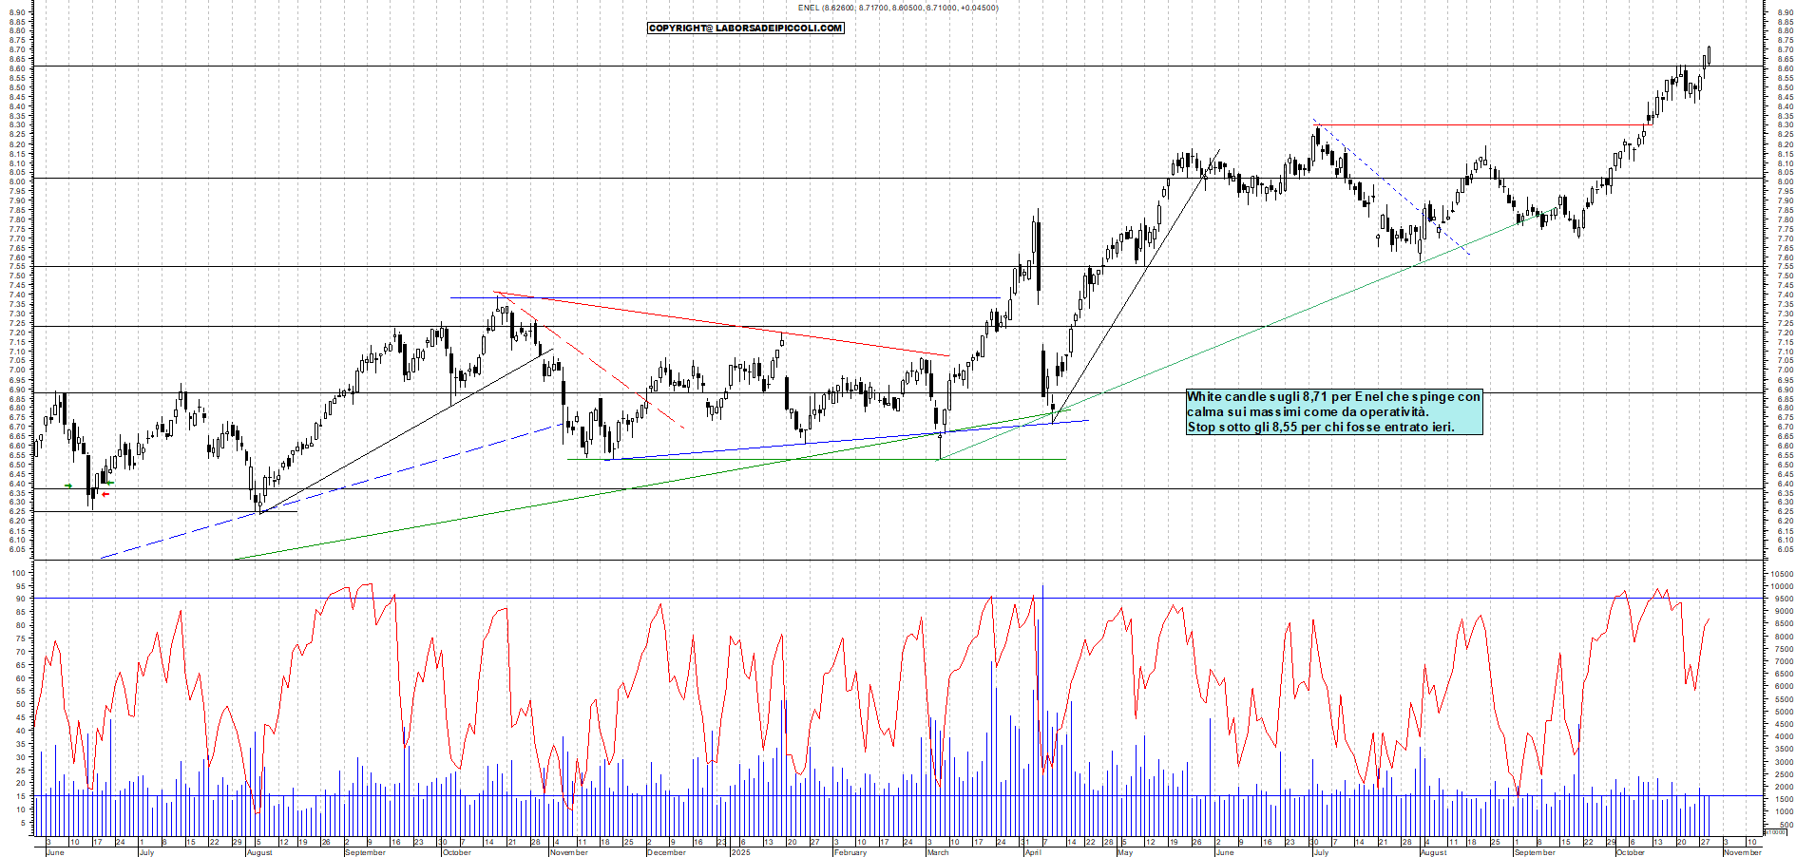Click the red left arrow sell signal marker
This screenshot has width=1796, height=857.
(105, 496)
